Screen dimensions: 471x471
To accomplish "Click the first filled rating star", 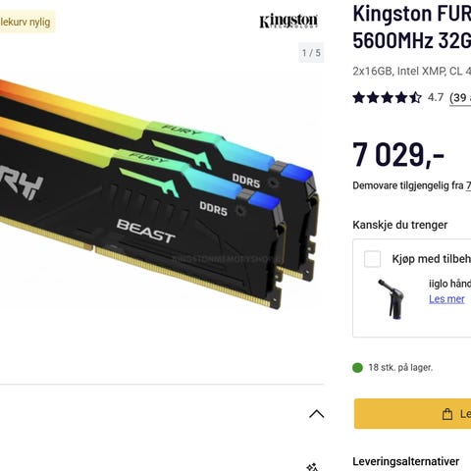I will coord(359,97).
